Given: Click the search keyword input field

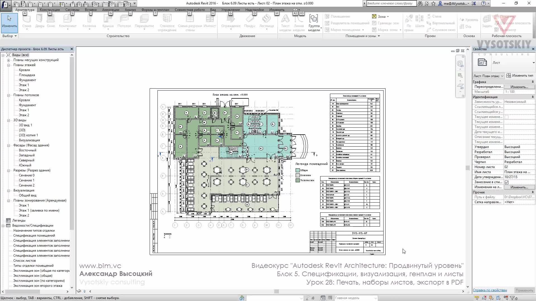Looking at the screenshot, I should point(390,3).
